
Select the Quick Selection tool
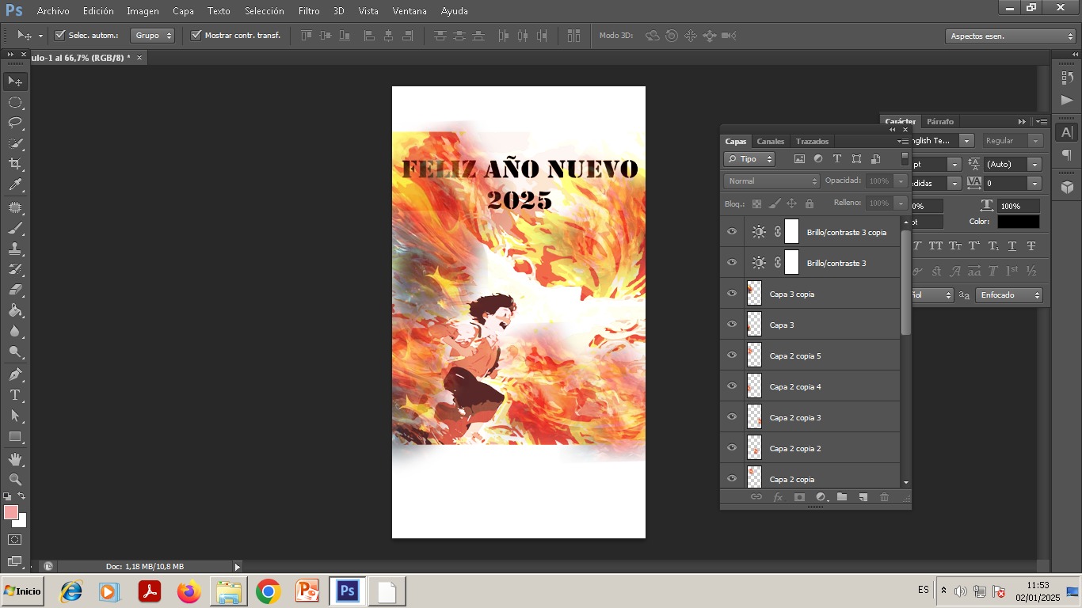click(15, 143)
